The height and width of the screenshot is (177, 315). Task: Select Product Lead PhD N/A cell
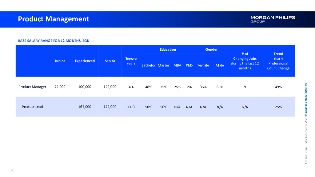[x=189, y=107]
